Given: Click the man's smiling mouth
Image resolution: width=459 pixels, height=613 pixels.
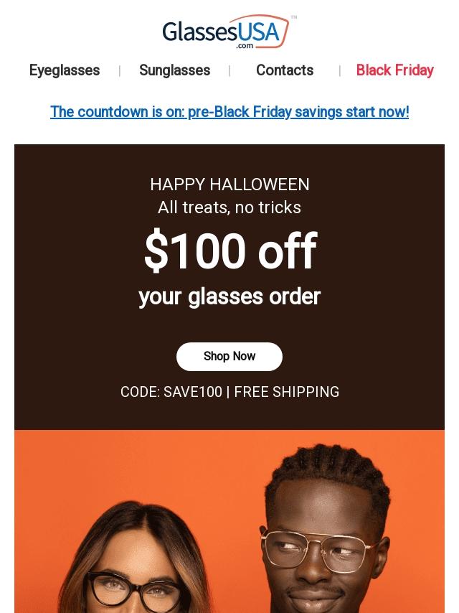Looking at the screenshot, I should click(x=316, y=597).
